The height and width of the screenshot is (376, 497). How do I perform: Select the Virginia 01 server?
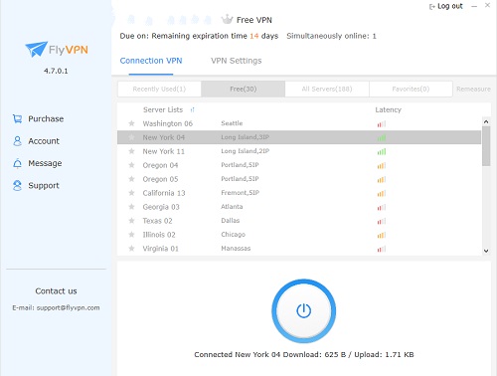point(299,249)
